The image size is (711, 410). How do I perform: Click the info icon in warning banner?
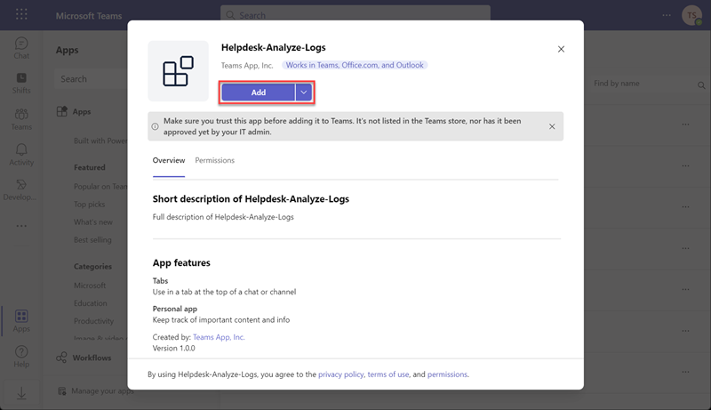[155, 126]
